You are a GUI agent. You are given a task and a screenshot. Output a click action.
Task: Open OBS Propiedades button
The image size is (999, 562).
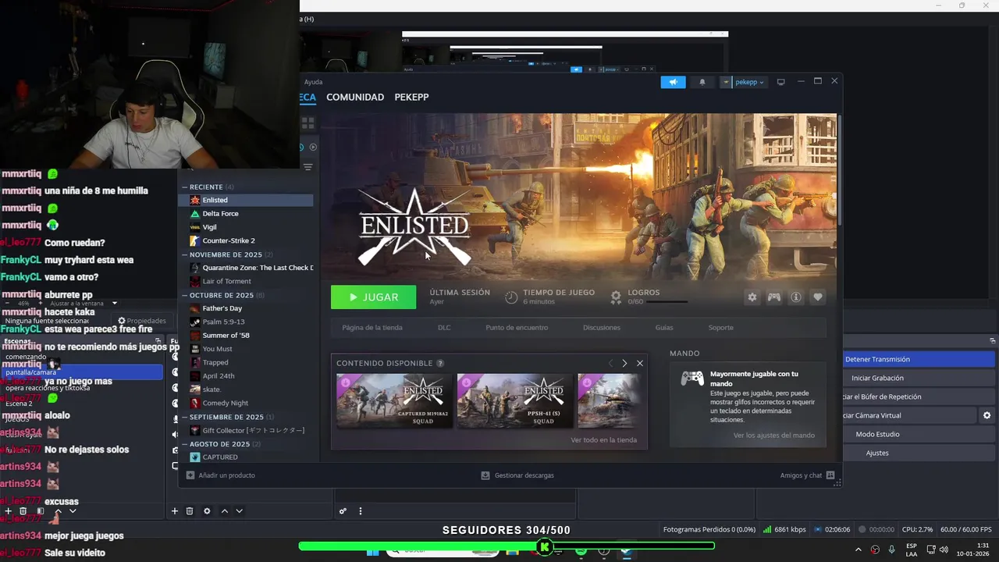click(x=141, y=321)
